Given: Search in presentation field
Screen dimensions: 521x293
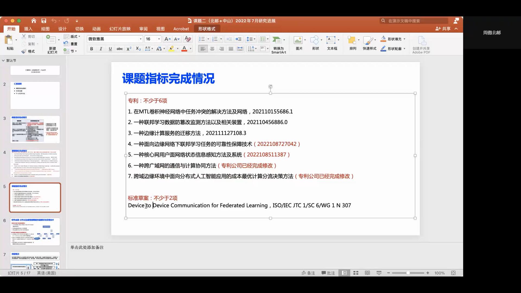Looking at the screenshot, I should tap(414, 21).
